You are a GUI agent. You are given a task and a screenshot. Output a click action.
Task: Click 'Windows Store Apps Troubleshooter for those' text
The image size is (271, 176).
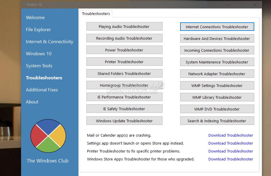(x=140, y=159)
